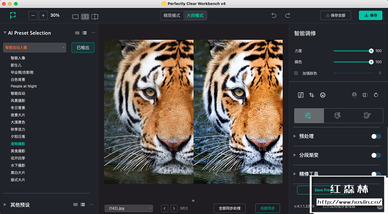Click the 全部同步处理 button
This screenshot has width=388, height=214.
click(230, 209)
